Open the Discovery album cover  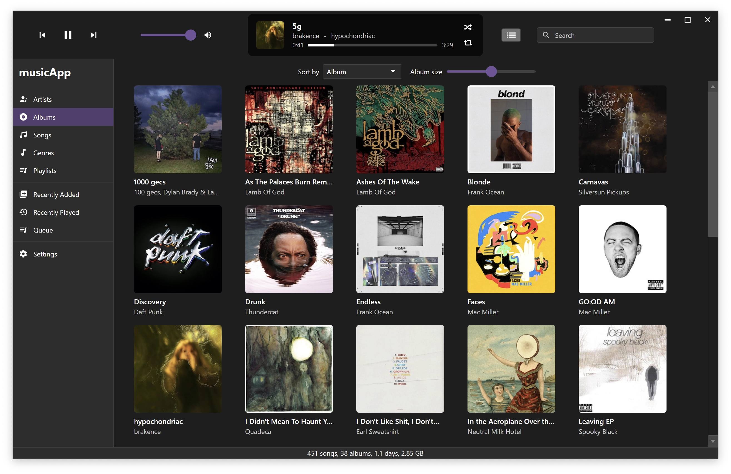[x=178, y=249]
